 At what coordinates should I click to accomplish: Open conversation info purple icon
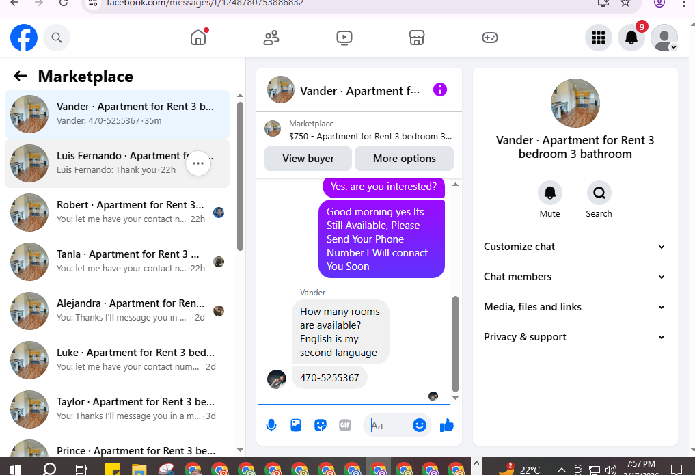pos(439,90)
